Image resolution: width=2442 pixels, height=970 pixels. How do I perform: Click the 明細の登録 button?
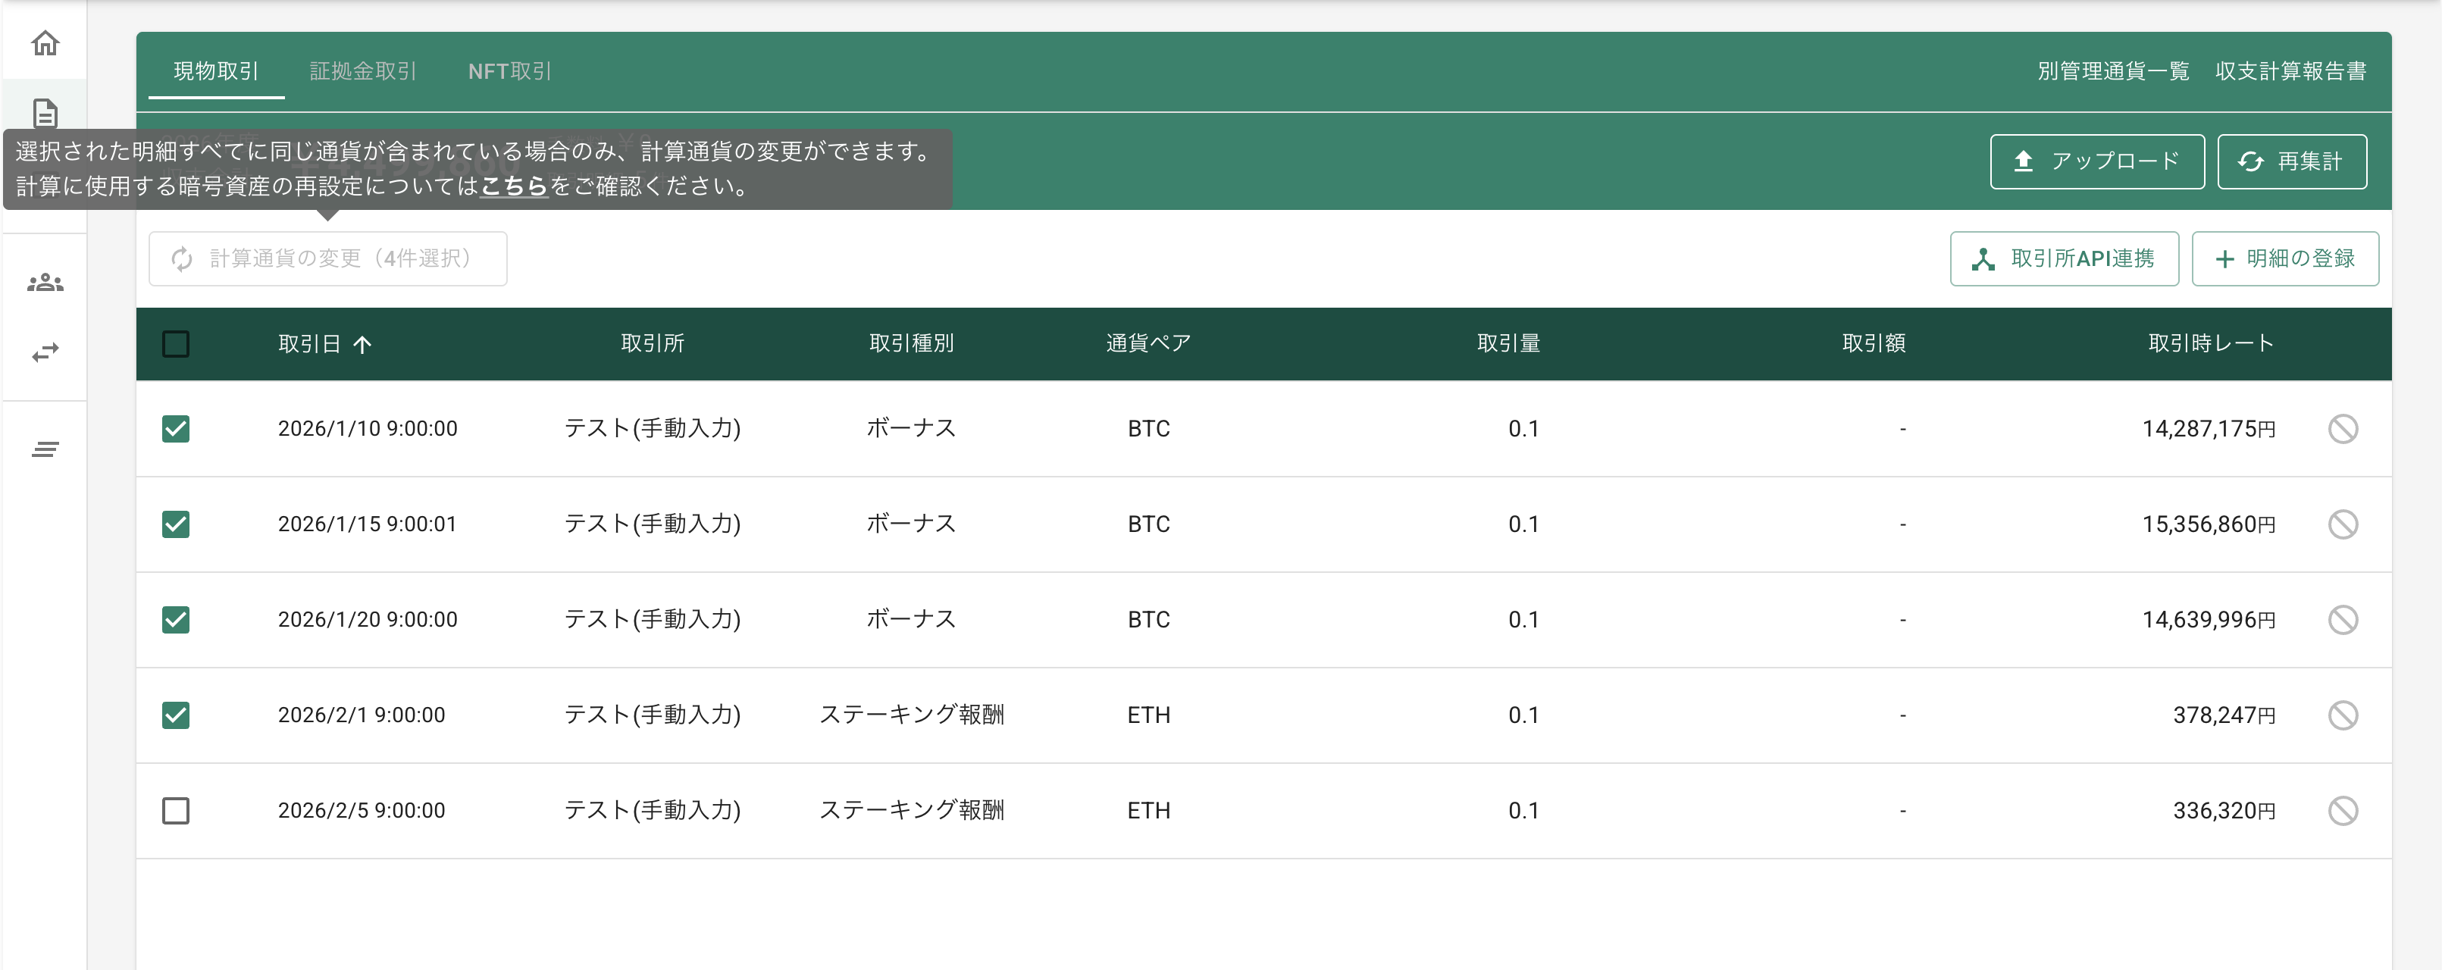pos(2284,259)
